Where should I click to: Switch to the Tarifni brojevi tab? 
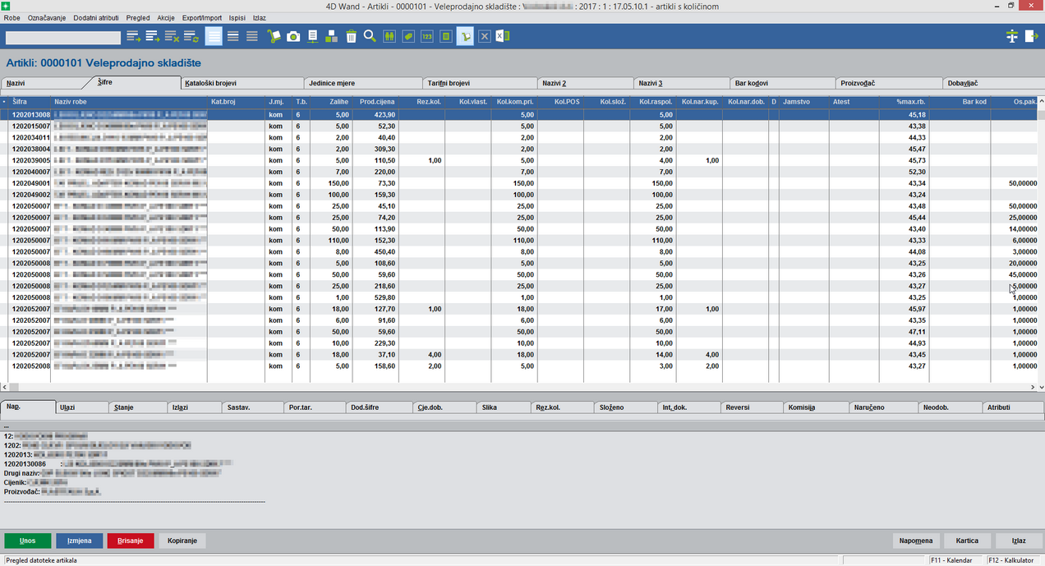(481, 84)
